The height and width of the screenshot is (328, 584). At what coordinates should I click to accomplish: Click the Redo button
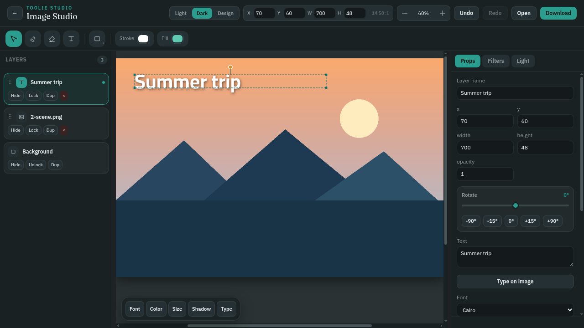(x=495, y=13)
